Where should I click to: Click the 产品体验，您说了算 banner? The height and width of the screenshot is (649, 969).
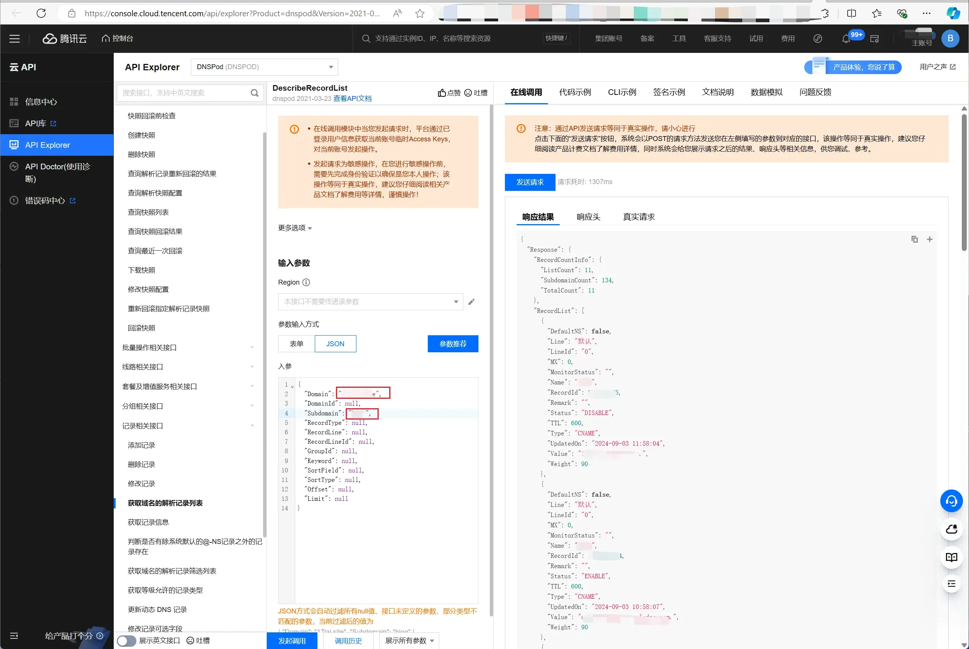pos(853,67)
